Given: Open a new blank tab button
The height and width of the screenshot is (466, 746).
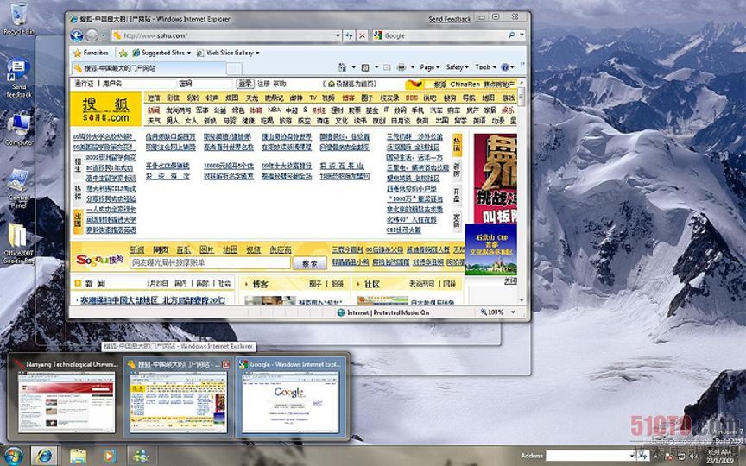Looking at the screenshot, I should click(234, 69).
